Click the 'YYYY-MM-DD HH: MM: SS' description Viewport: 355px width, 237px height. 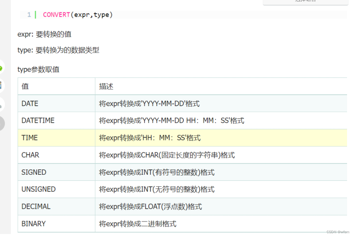(x=221, y=121)
